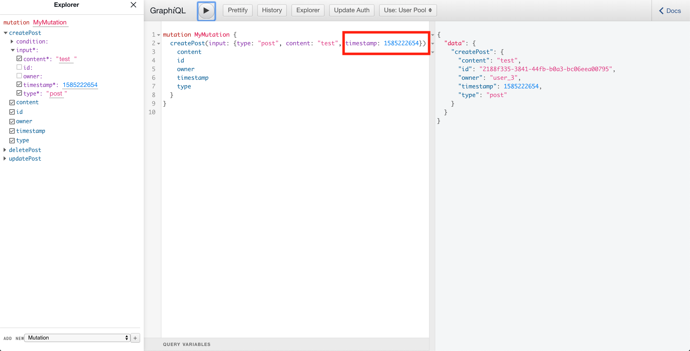Toggle the Explorer button in toolbar
The width and height of the screenshot is (690, 351).
(308, 10)
